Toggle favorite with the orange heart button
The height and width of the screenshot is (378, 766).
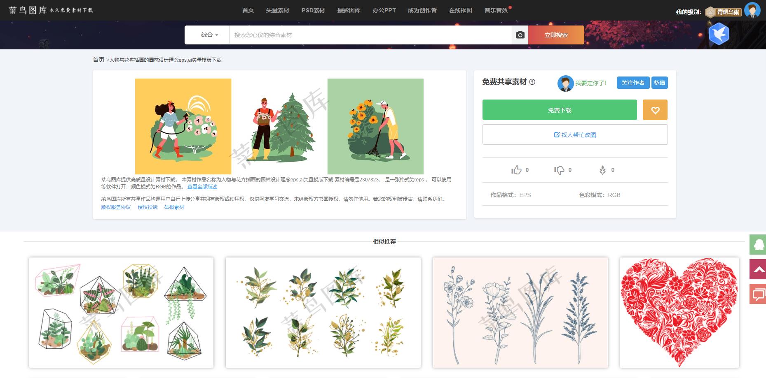[655, 110]
